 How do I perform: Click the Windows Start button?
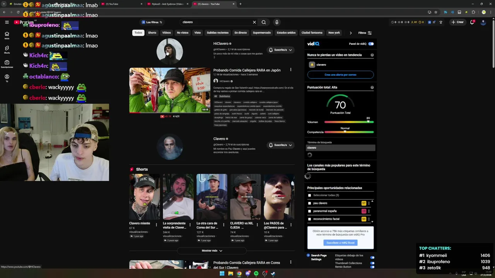(222, 273)
